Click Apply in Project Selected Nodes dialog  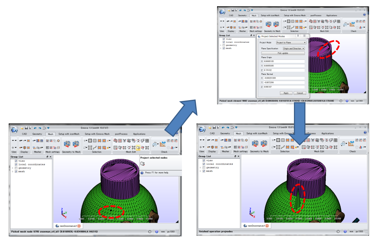[286, 93]
